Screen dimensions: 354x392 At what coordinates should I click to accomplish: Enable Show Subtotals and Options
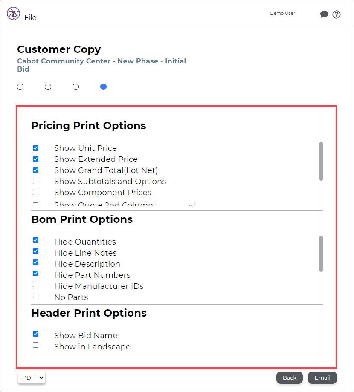[x=36, y=181]
